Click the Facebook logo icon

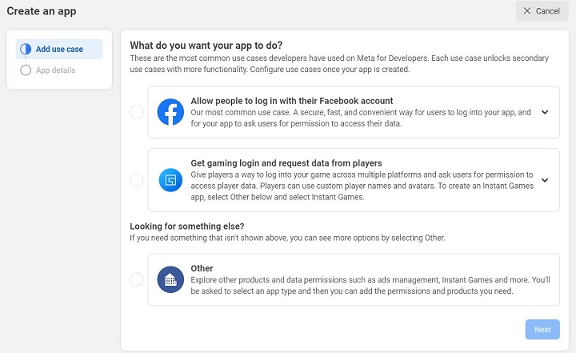tap(171, 112)
